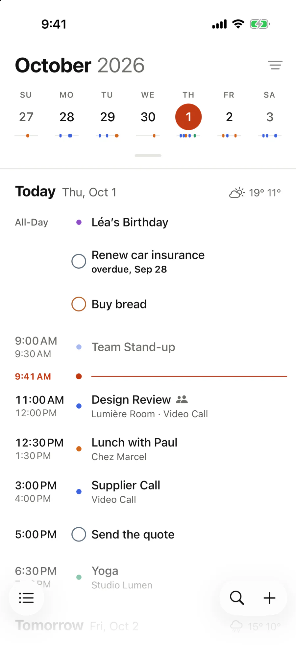Tap the Wi-Fi status icon
This screenshot has height=645, width=296.
[x=238, y=24]
